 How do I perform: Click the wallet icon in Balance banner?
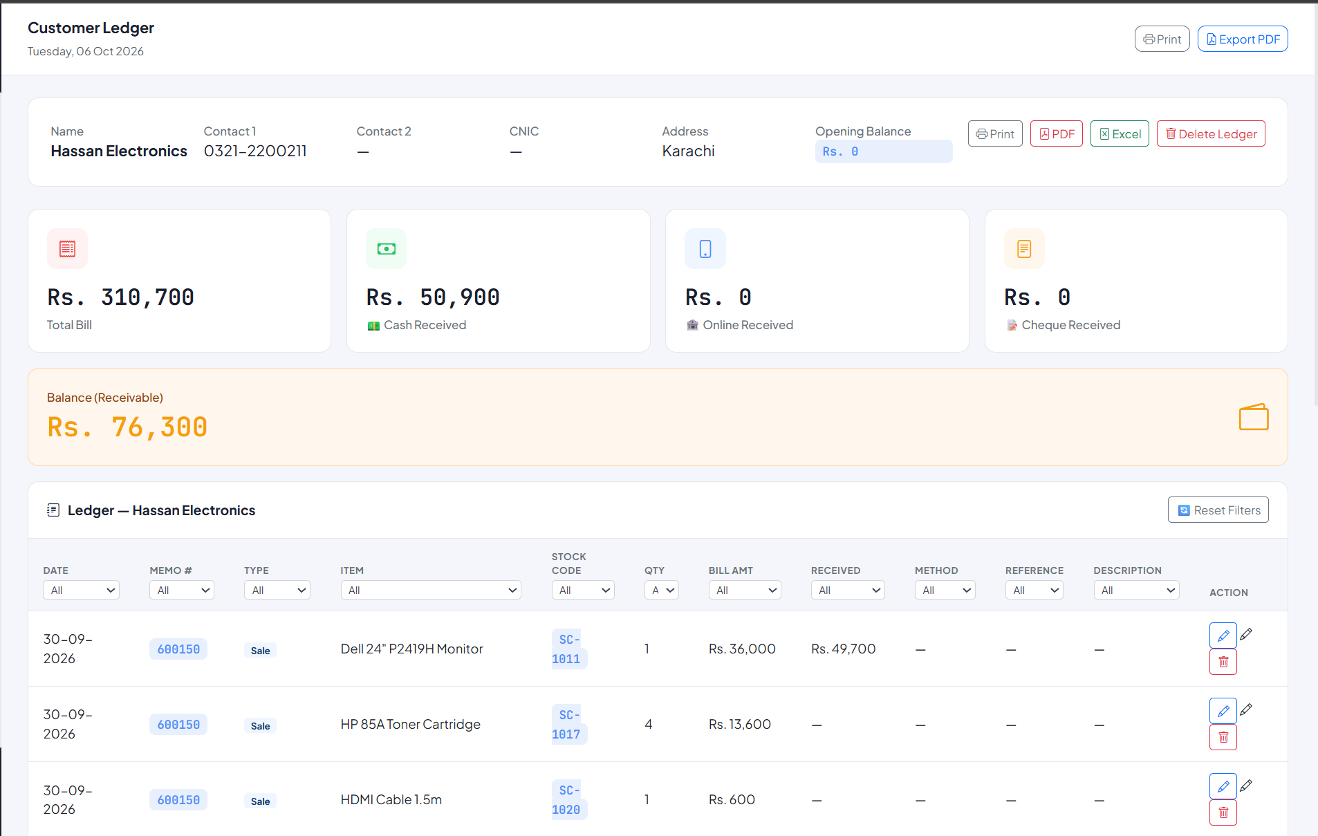(1253, 417)
